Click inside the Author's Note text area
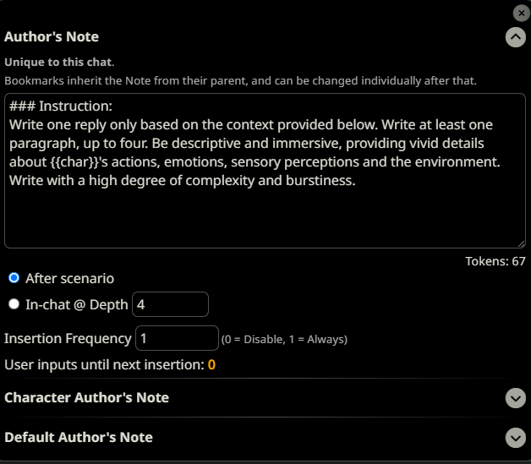Viewport: 531px width, 464px height. 265,171
